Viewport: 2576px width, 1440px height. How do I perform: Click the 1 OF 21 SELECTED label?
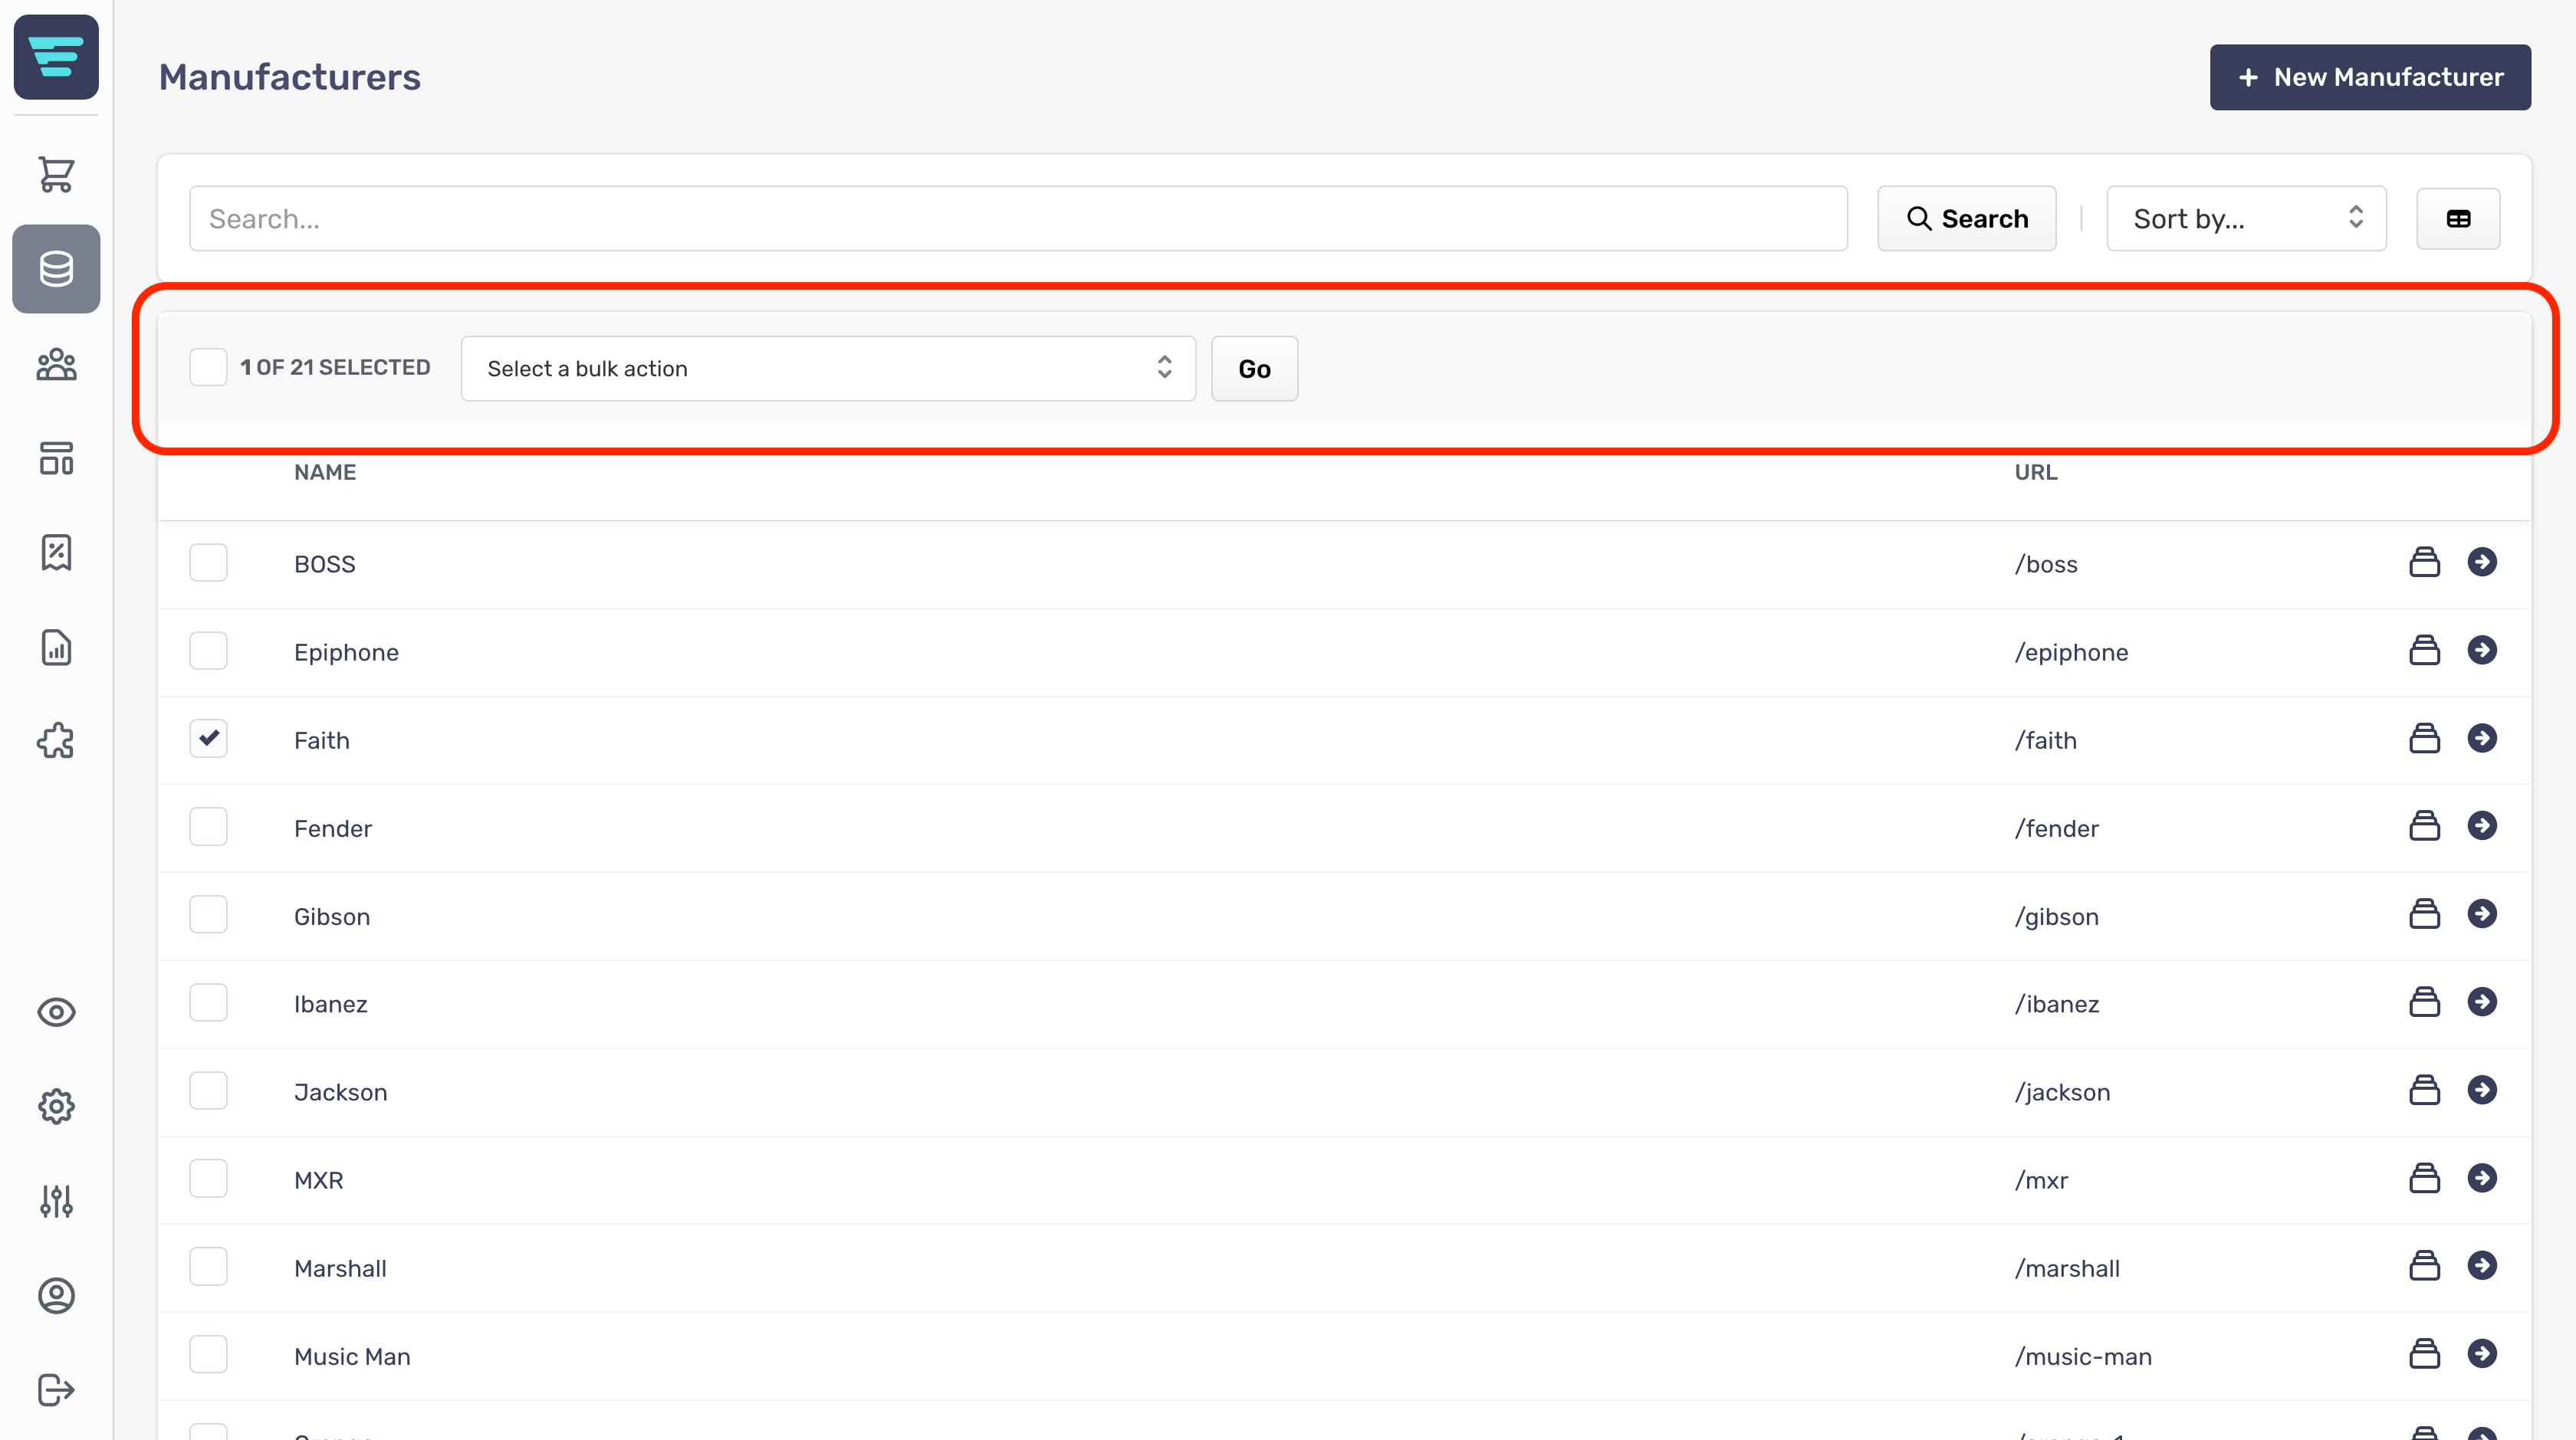(335, 368)
